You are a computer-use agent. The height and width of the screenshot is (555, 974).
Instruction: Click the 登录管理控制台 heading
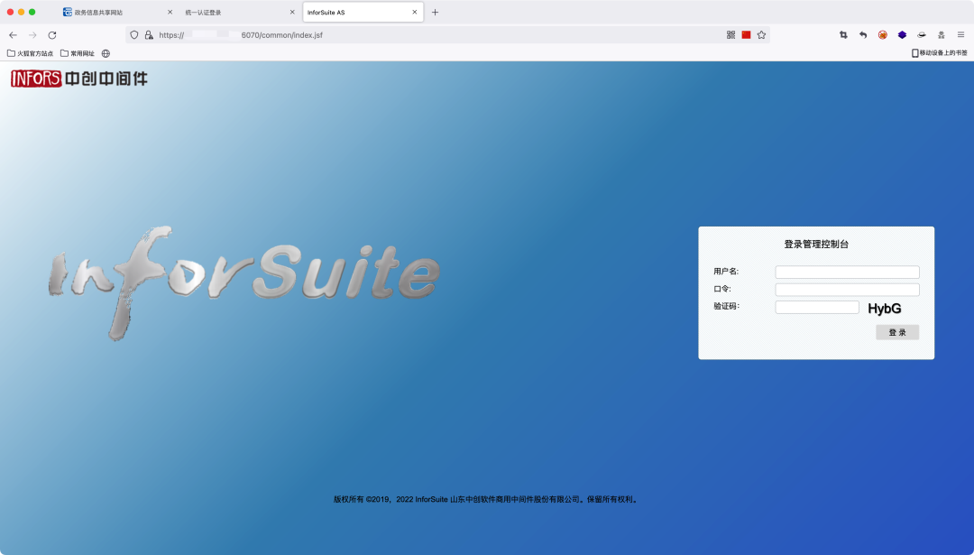(816, 245)
